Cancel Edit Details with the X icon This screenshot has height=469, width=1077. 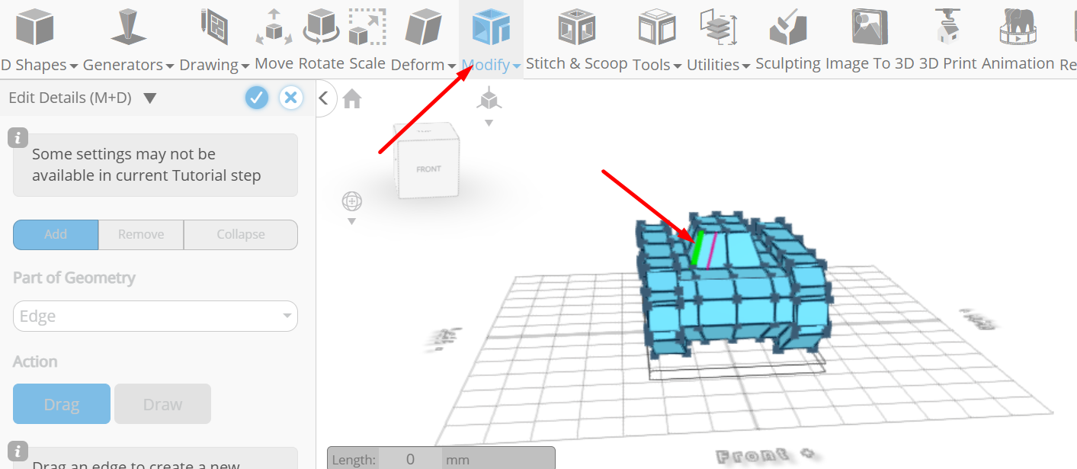point(290,98)
